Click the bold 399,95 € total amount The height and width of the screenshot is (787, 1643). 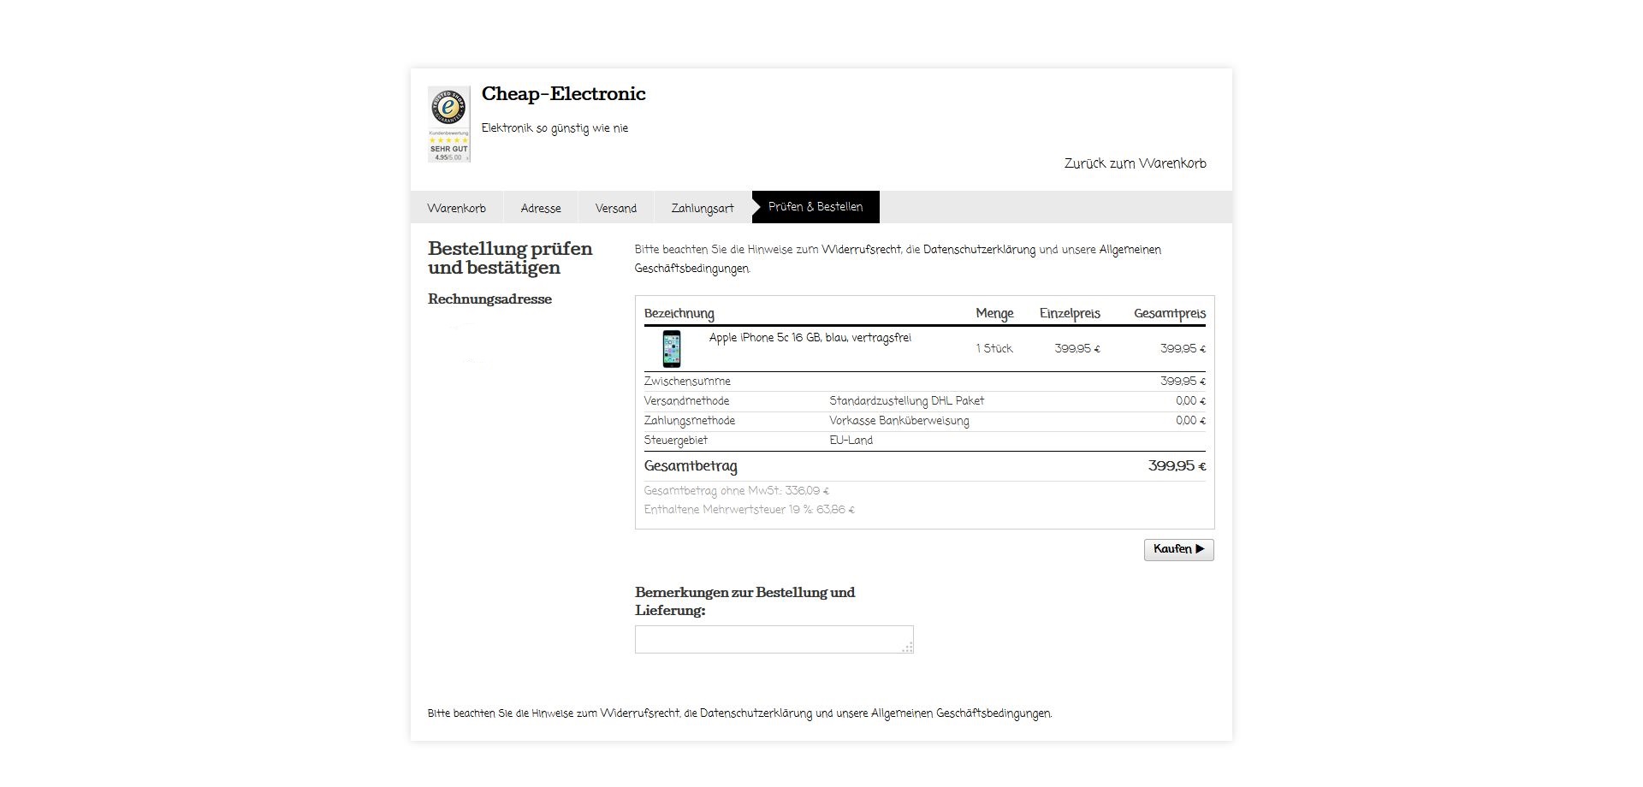click(1177, 466)
